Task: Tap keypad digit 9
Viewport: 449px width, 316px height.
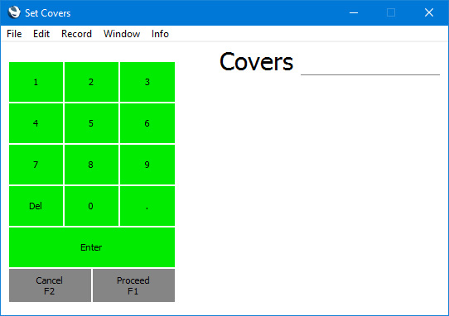Action: [147, 165]
